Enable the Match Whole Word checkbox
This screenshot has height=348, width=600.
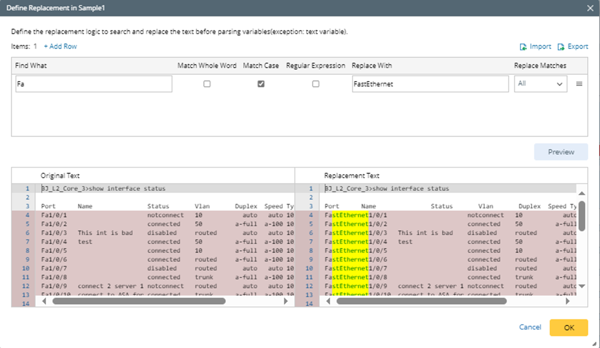pyautogui.click(x=207, y=84)
